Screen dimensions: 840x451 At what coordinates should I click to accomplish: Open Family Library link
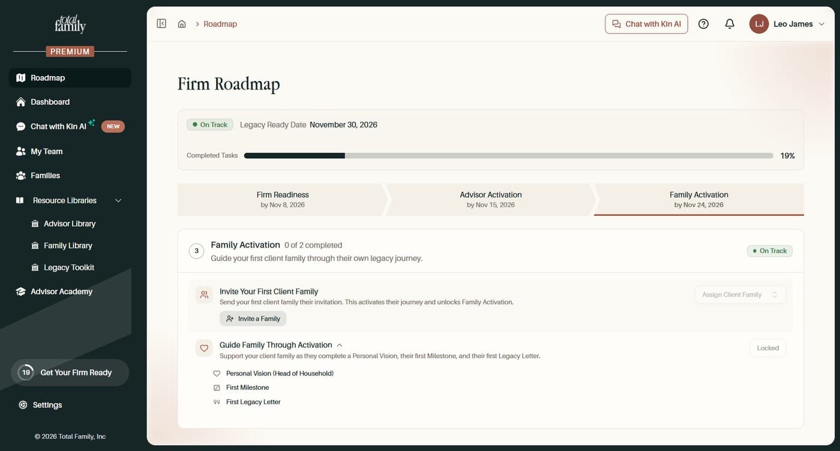pyautogui.click(x=68, y=246)
